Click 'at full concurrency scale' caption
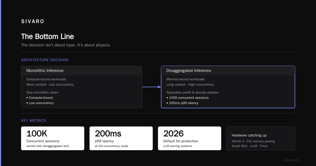 click(x=111, y=146)
